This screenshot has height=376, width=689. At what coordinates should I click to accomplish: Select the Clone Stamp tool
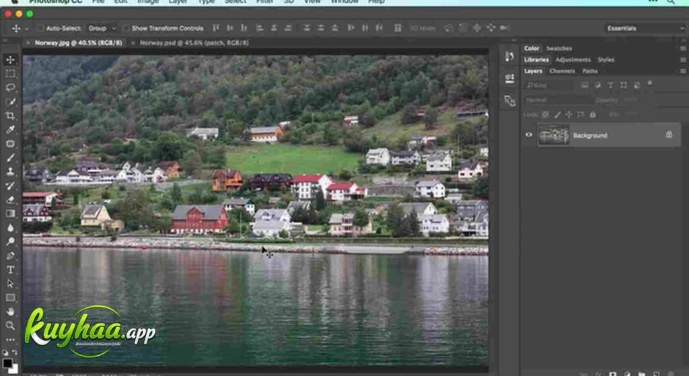tap(11, 172)
